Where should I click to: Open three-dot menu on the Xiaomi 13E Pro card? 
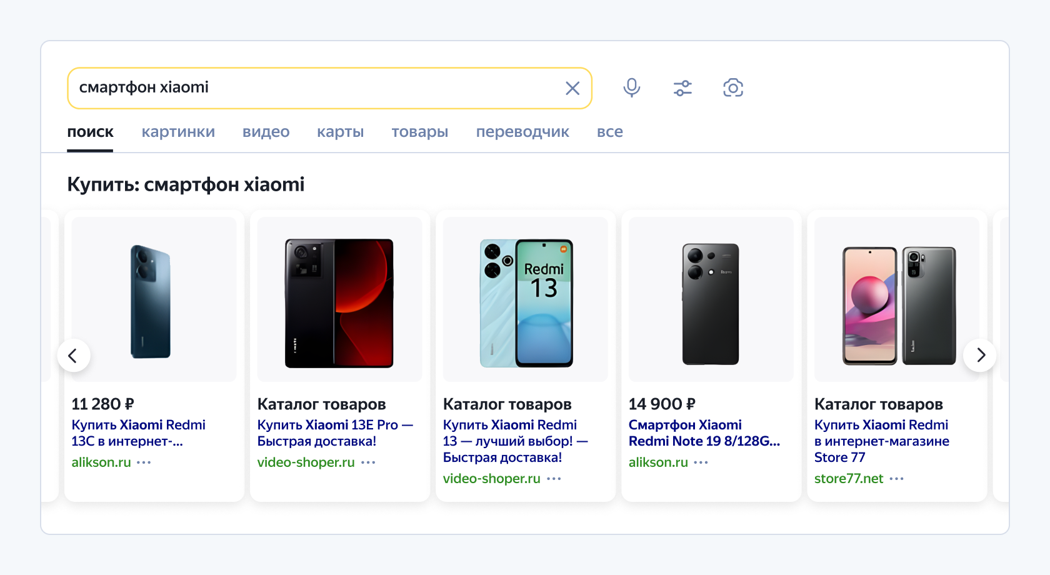tap(368, 462)
